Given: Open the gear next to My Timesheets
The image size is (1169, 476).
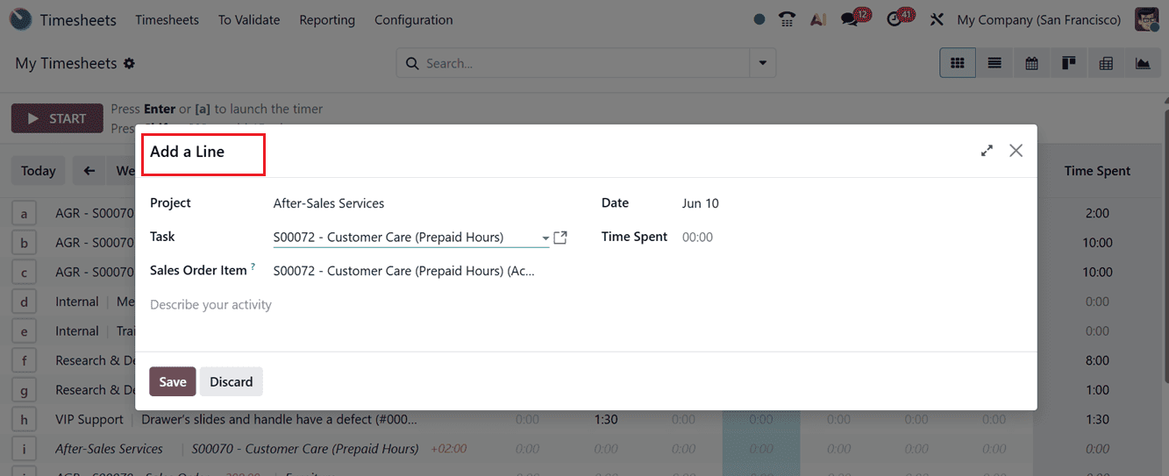Looking at the screenshot, I should [130, 63].
